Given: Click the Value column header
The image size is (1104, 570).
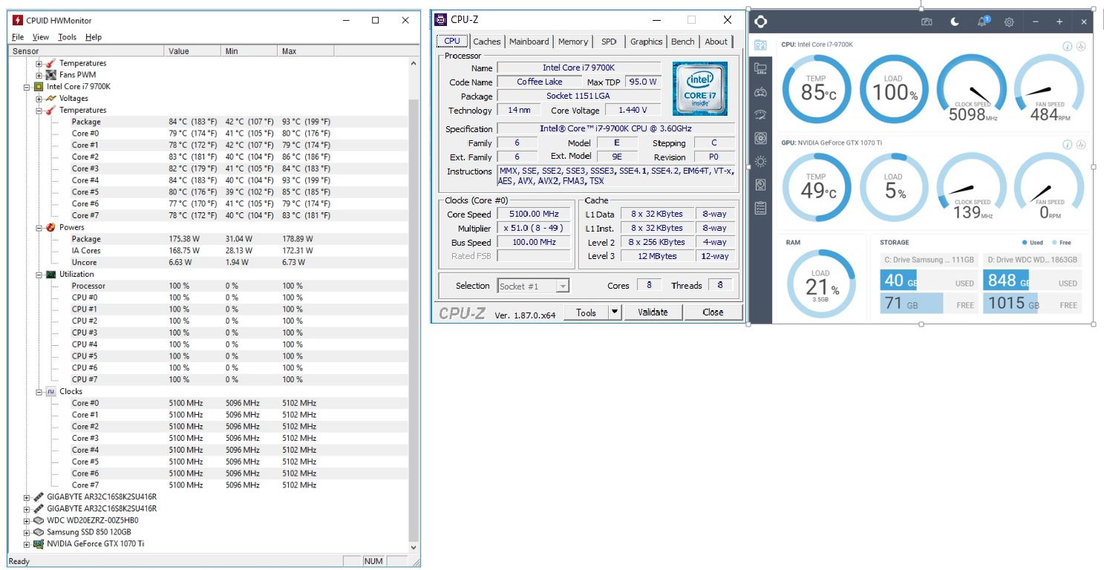Looking at the screenshot, I should point(193,51).
